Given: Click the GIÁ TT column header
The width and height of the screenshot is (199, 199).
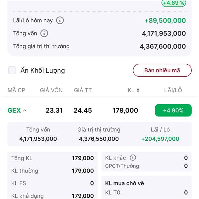Looking at the screenshot, I should [83, 90].
